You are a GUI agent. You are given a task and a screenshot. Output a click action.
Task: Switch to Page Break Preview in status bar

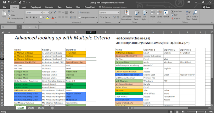click(x=183, y=112)
